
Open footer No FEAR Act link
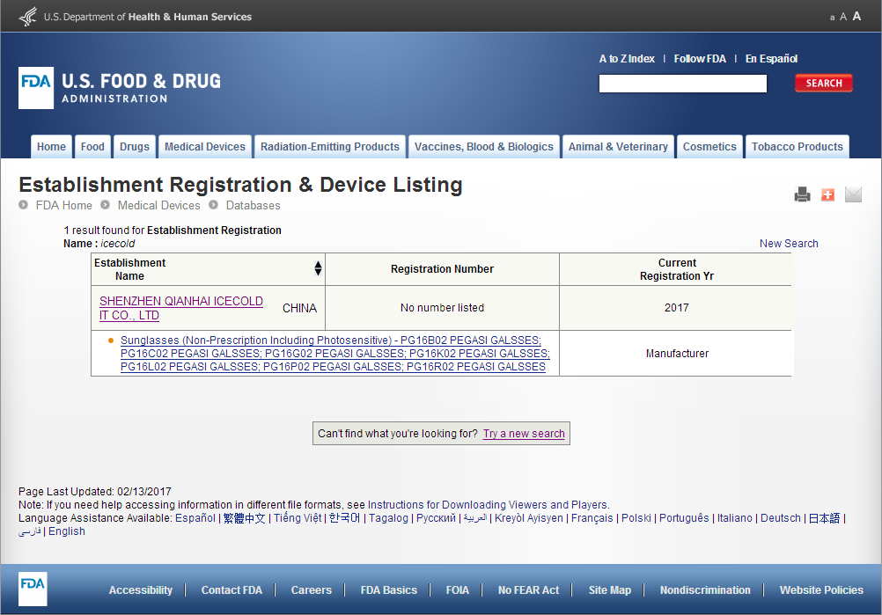pos(528,590)
